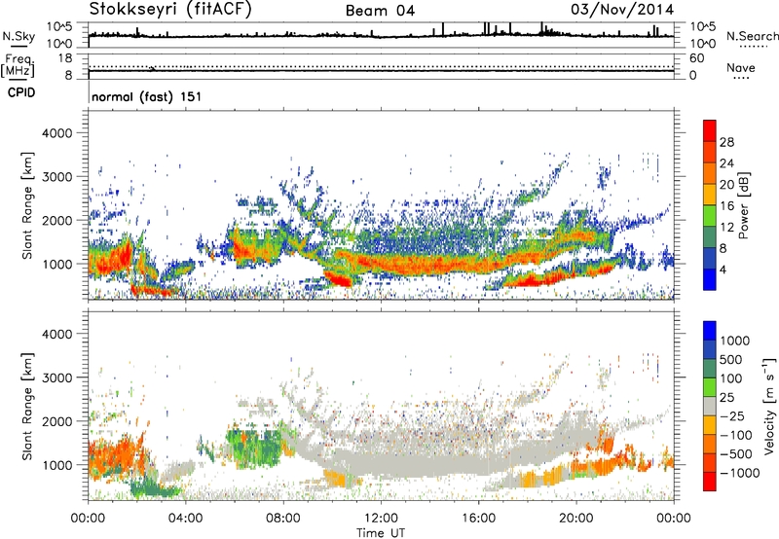
Task: Click the "20:00" time tick label
Action: click(576, 519)
